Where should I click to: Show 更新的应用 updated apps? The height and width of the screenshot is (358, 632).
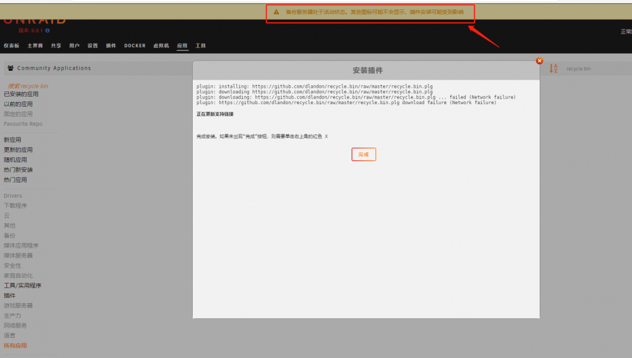(18, 150)
